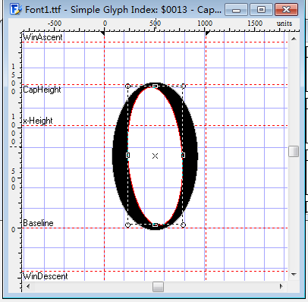
Task: Click the horizontal scrollbar thumb
Action: pos(158,287)
